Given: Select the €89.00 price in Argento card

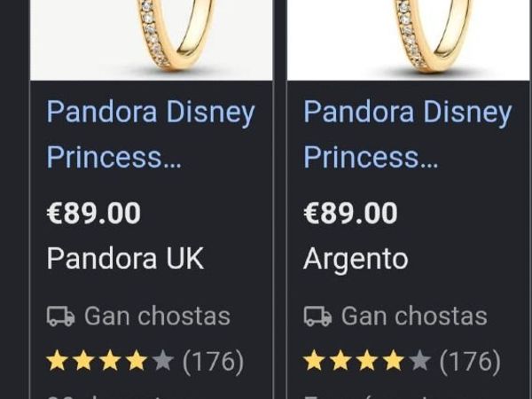Looking at the screenshot, I should 350,213.
